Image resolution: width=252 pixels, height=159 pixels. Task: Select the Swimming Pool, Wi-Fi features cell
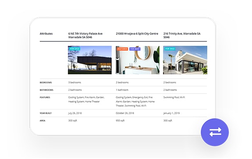click(174, 97)
